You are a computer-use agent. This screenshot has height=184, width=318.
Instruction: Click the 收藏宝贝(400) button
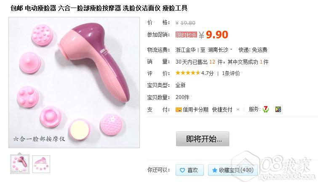(232, 170)
